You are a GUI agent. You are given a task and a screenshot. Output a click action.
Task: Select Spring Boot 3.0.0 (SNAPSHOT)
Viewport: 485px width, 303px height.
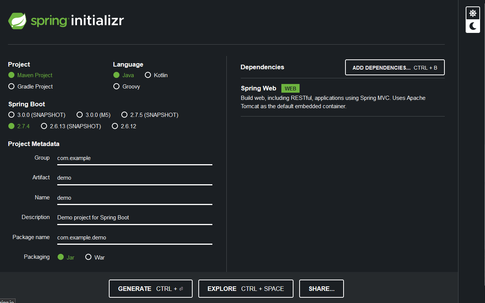click(x=37, y=115)
